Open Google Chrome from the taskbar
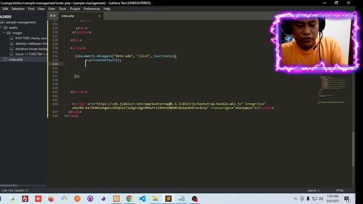Screen dimensions: 363x204 [129, 199]
